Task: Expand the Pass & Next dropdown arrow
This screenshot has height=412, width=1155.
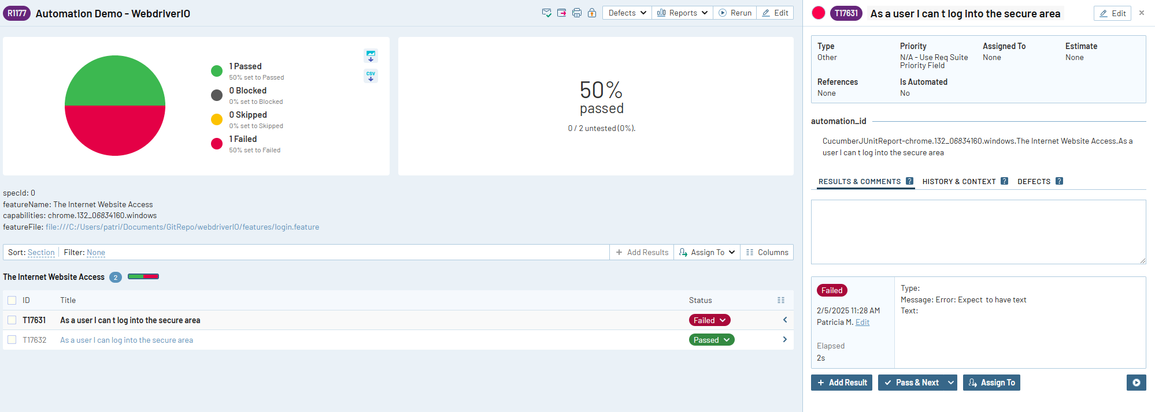Action: click(x=950, y=383)
